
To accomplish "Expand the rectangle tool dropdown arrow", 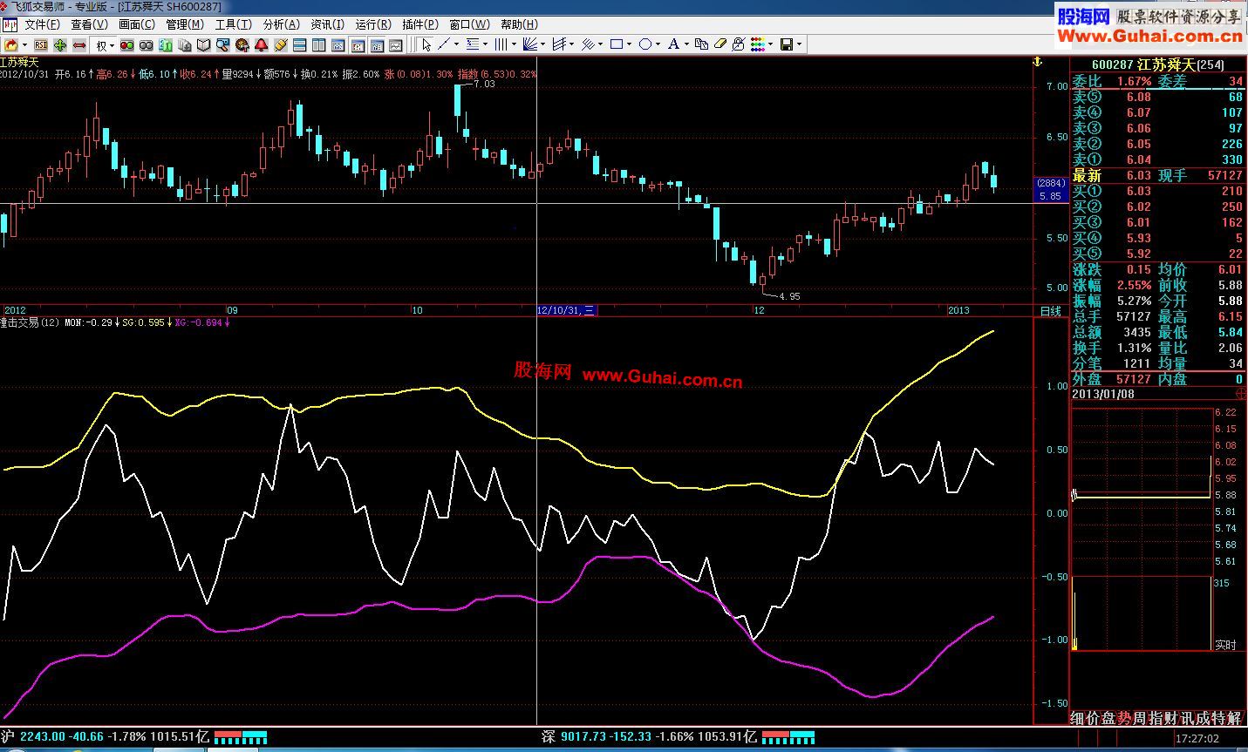I will tap(630, 44).
